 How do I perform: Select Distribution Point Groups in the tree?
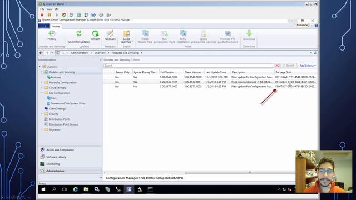point(63,124)
